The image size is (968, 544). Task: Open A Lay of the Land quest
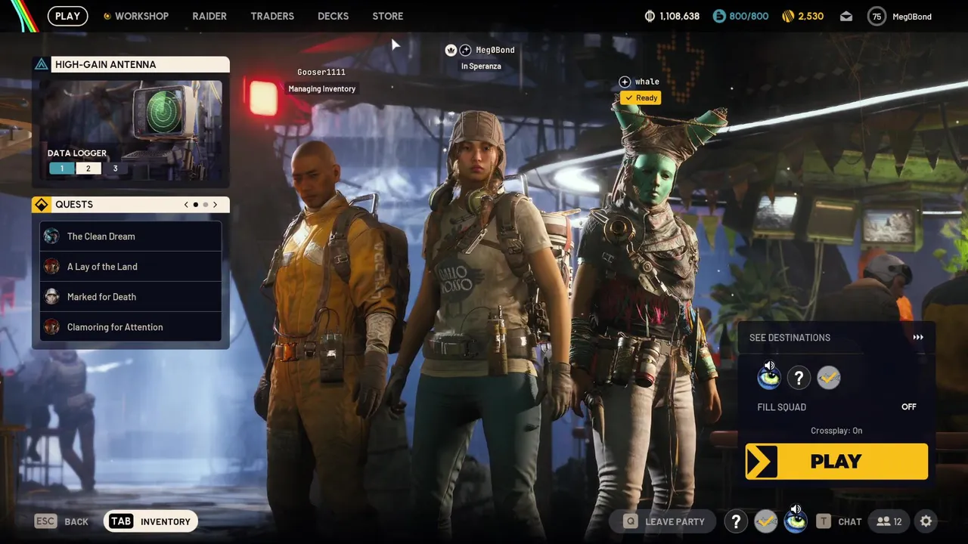click(x=131, y=267)
